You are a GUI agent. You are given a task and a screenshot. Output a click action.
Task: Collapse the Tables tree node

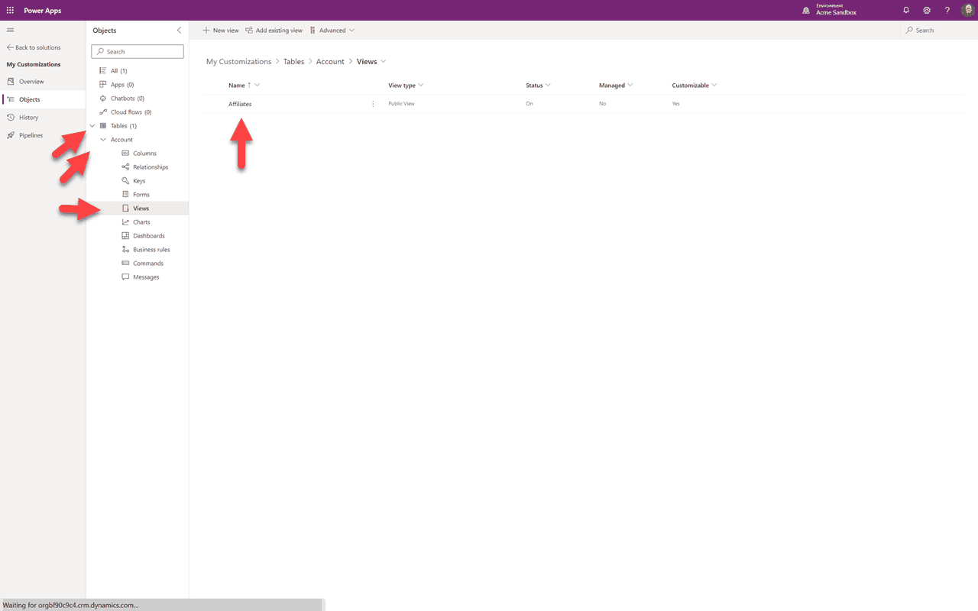click(92, 125)
